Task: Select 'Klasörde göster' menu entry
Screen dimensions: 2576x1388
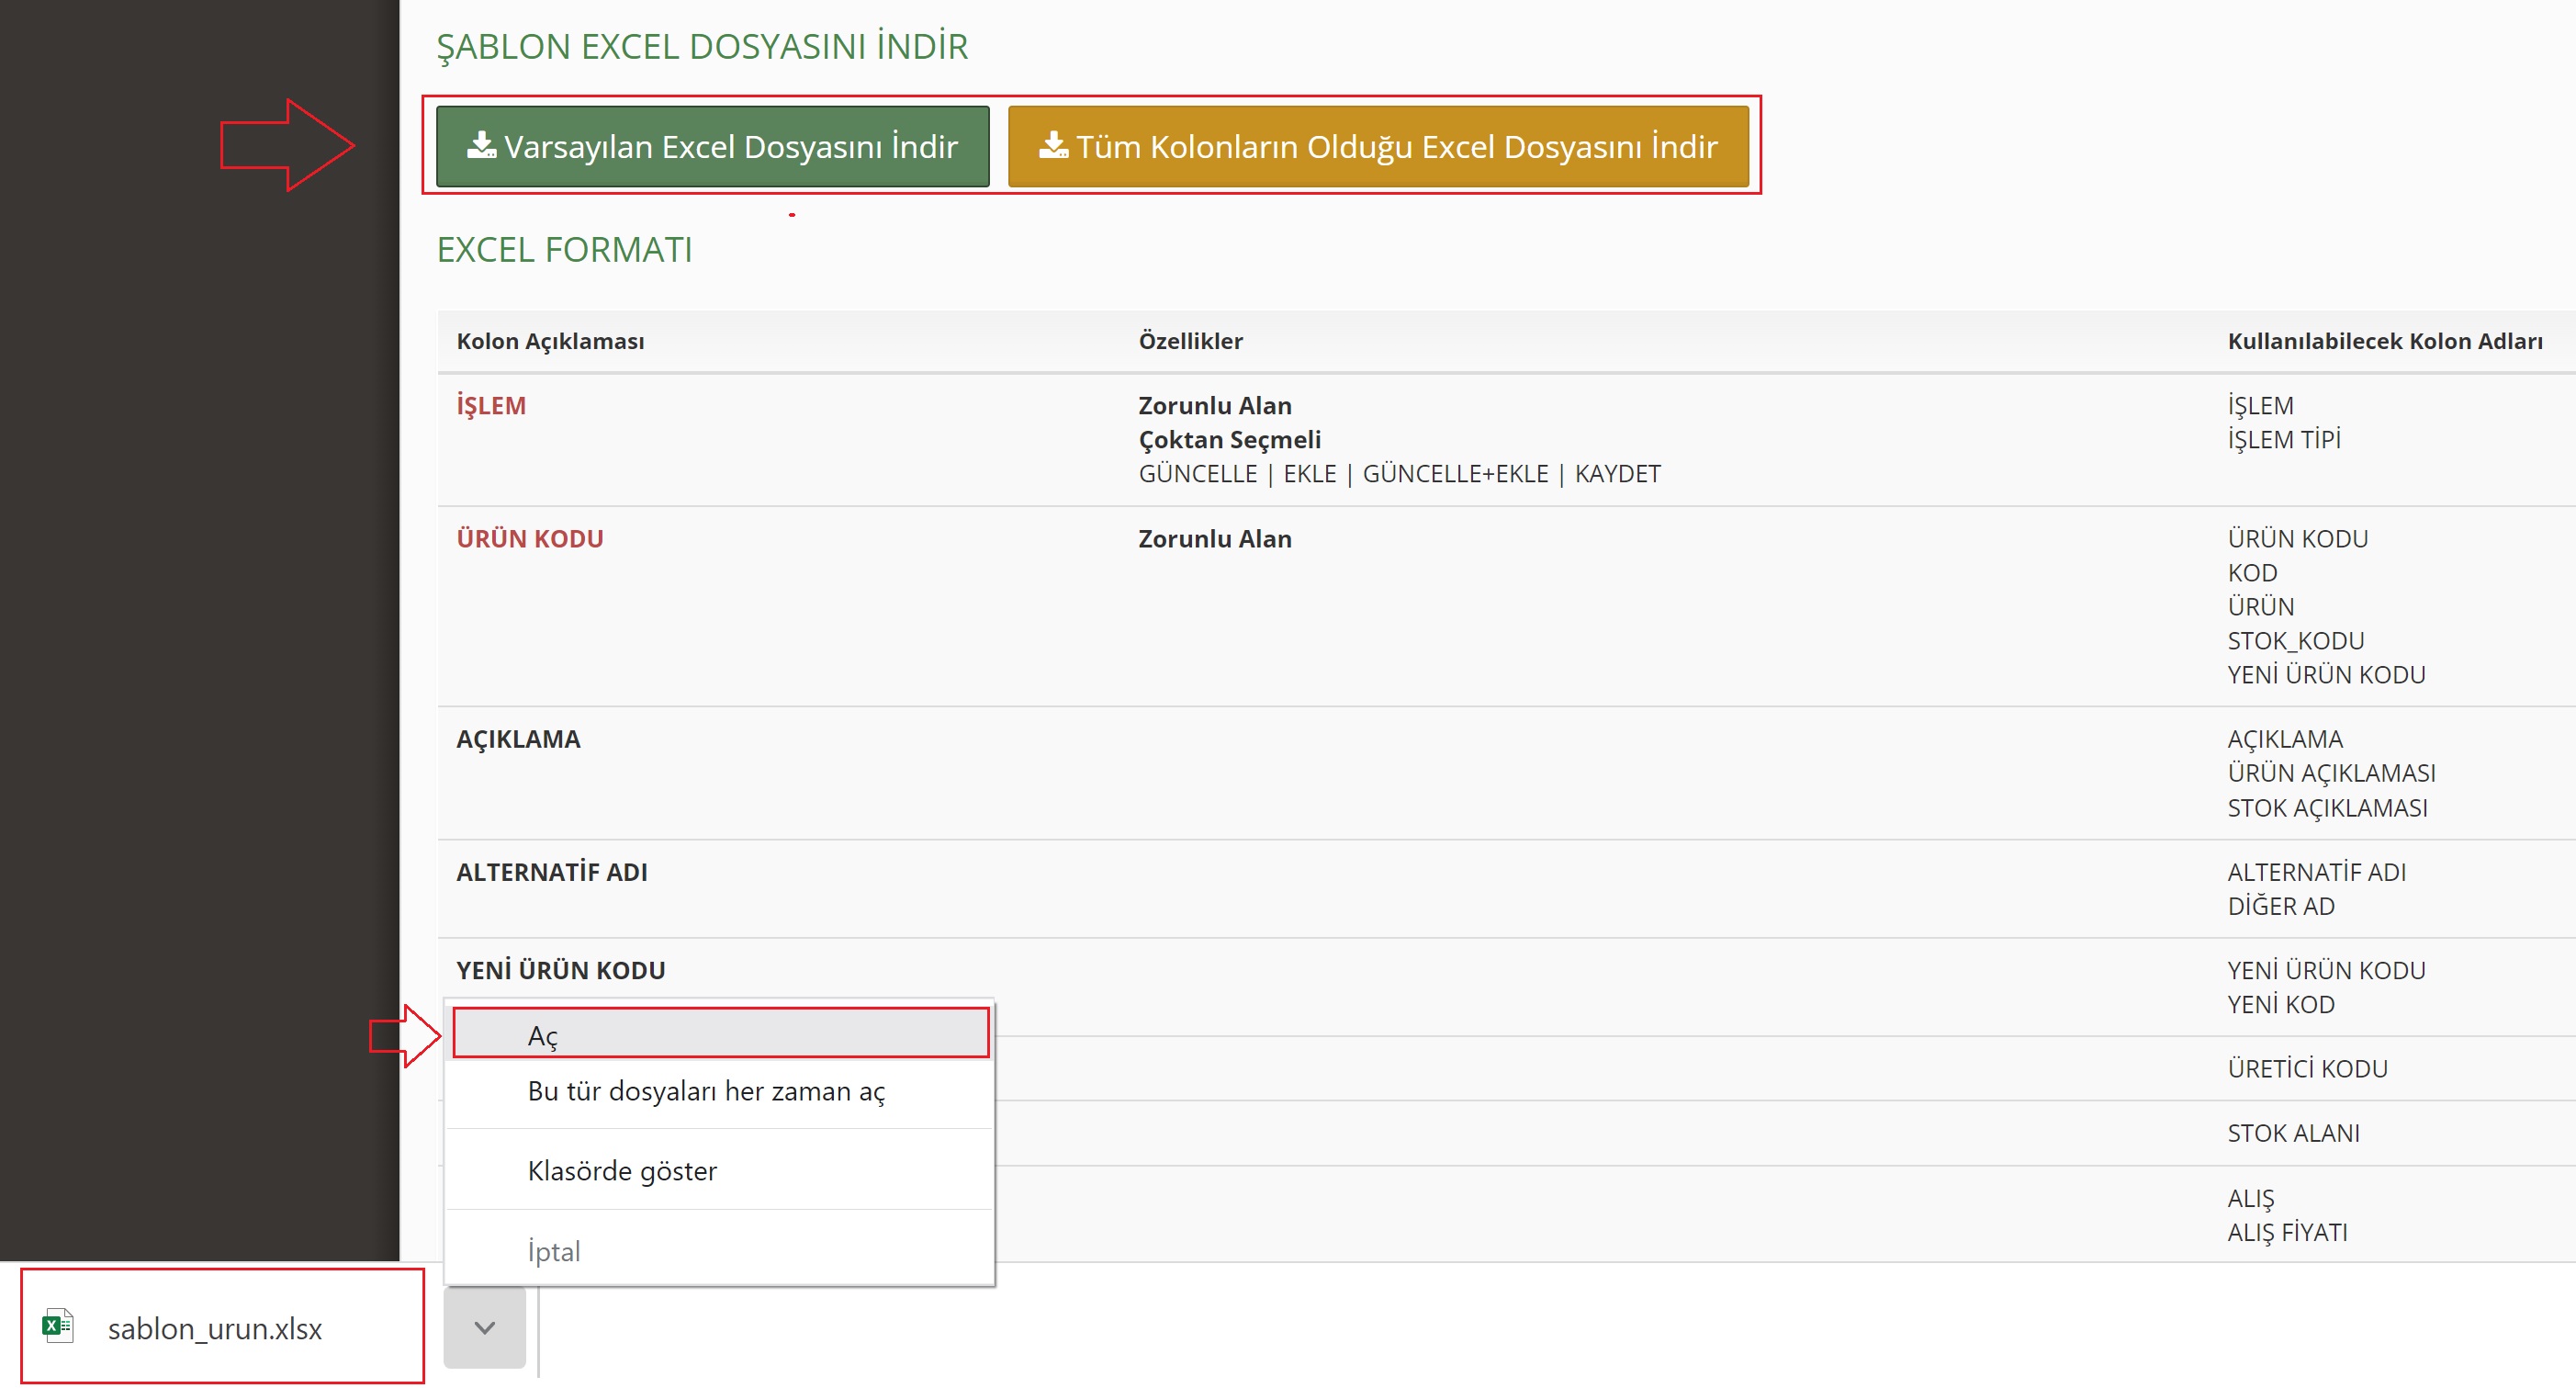Action: coord(622,1171)
